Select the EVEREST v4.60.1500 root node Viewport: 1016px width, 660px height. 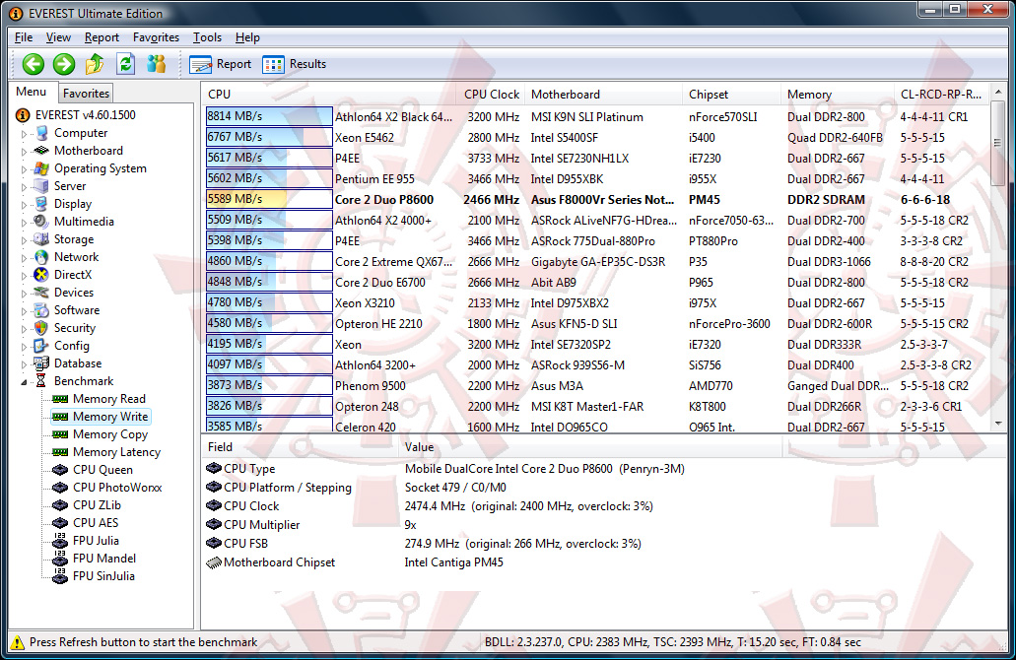click(86, 115)
